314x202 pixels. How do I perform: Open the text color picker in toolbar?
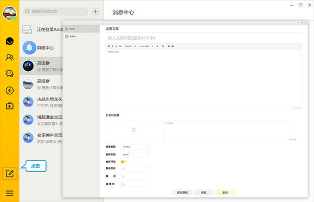158,46
